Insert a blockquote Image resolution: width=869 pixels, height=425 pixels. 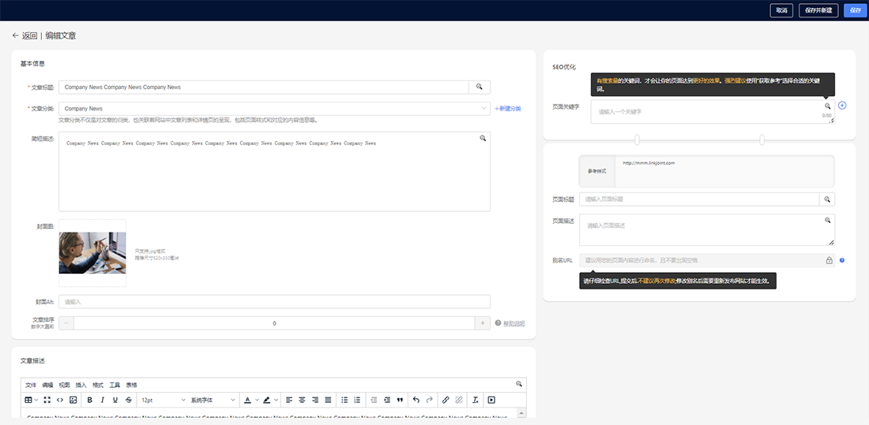(x=401, y=400)
